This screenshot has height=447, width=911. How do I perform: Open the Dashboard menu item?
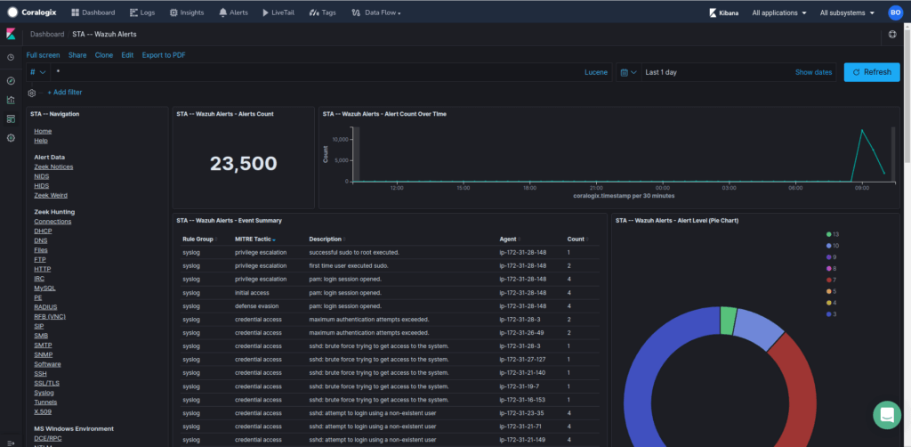[93, 12]
